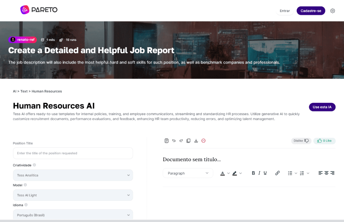Image resolution: width=344 pixels, height=222 pixels.
Task: Click the 19 runs rocket icon
Action: (61, 40)
